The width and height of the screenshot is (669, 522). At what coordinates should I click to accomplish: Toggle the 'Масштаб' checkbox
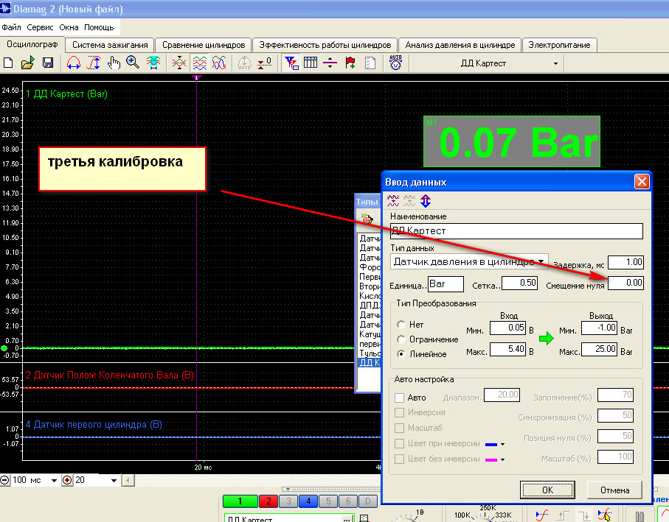399,428
